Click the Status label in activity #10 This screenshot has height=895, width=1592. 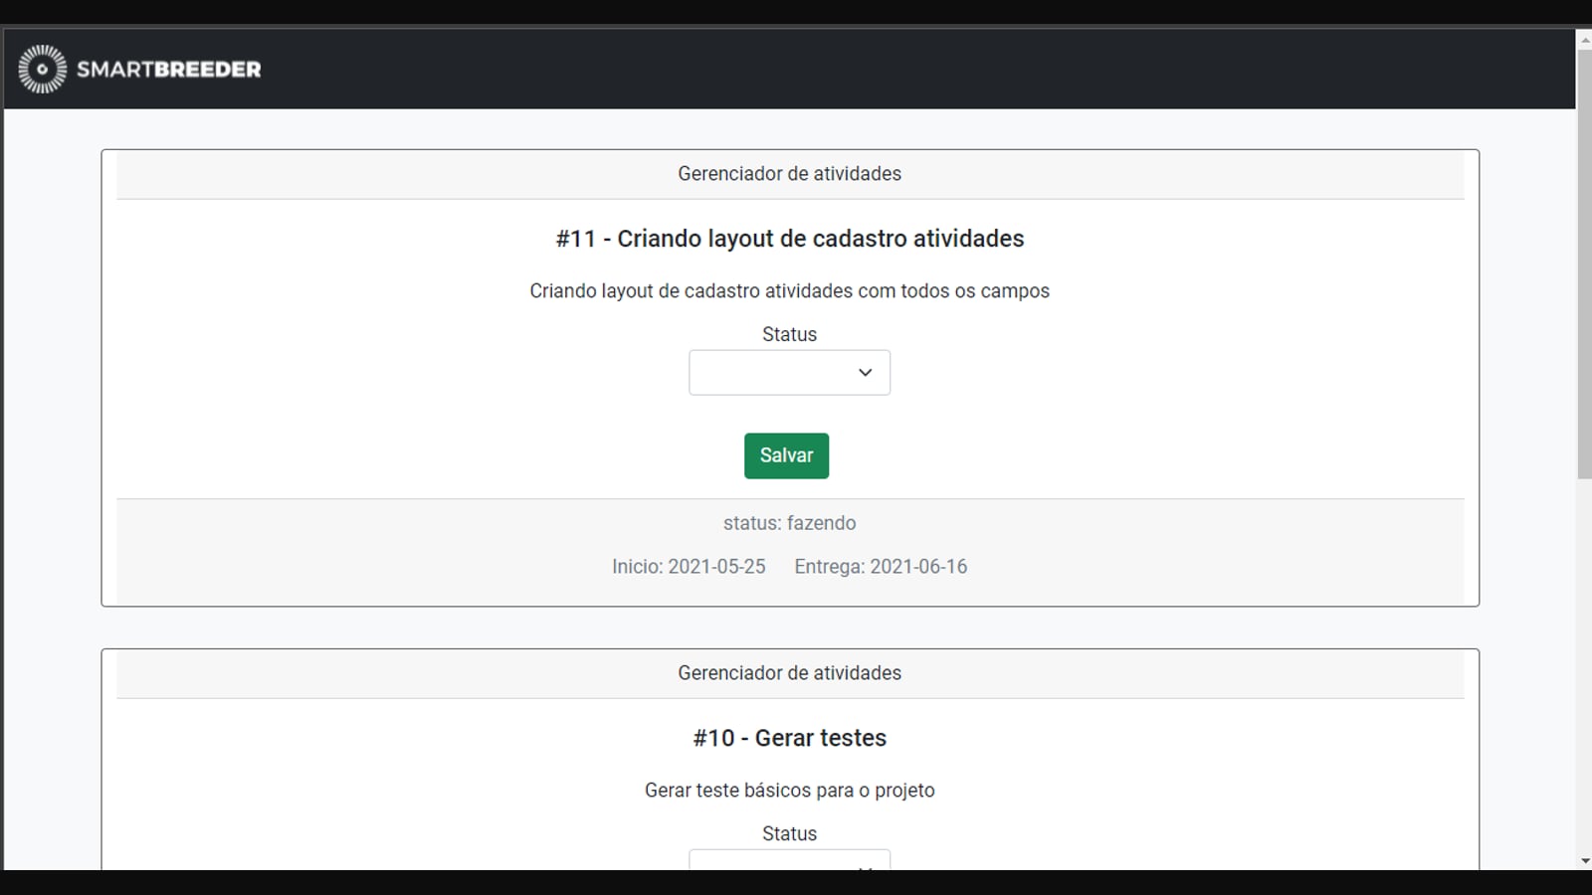point(790,834)
